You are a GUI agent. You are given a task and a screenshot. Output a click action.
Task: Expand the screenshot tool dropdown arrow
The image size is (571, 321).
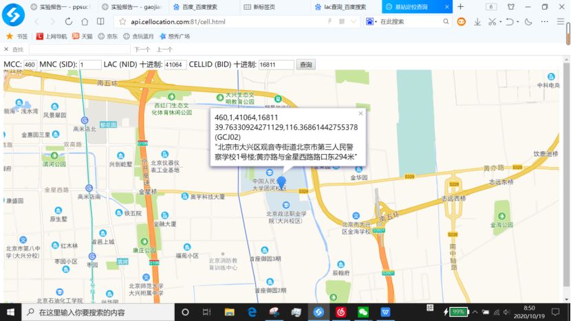click(501, 22)
